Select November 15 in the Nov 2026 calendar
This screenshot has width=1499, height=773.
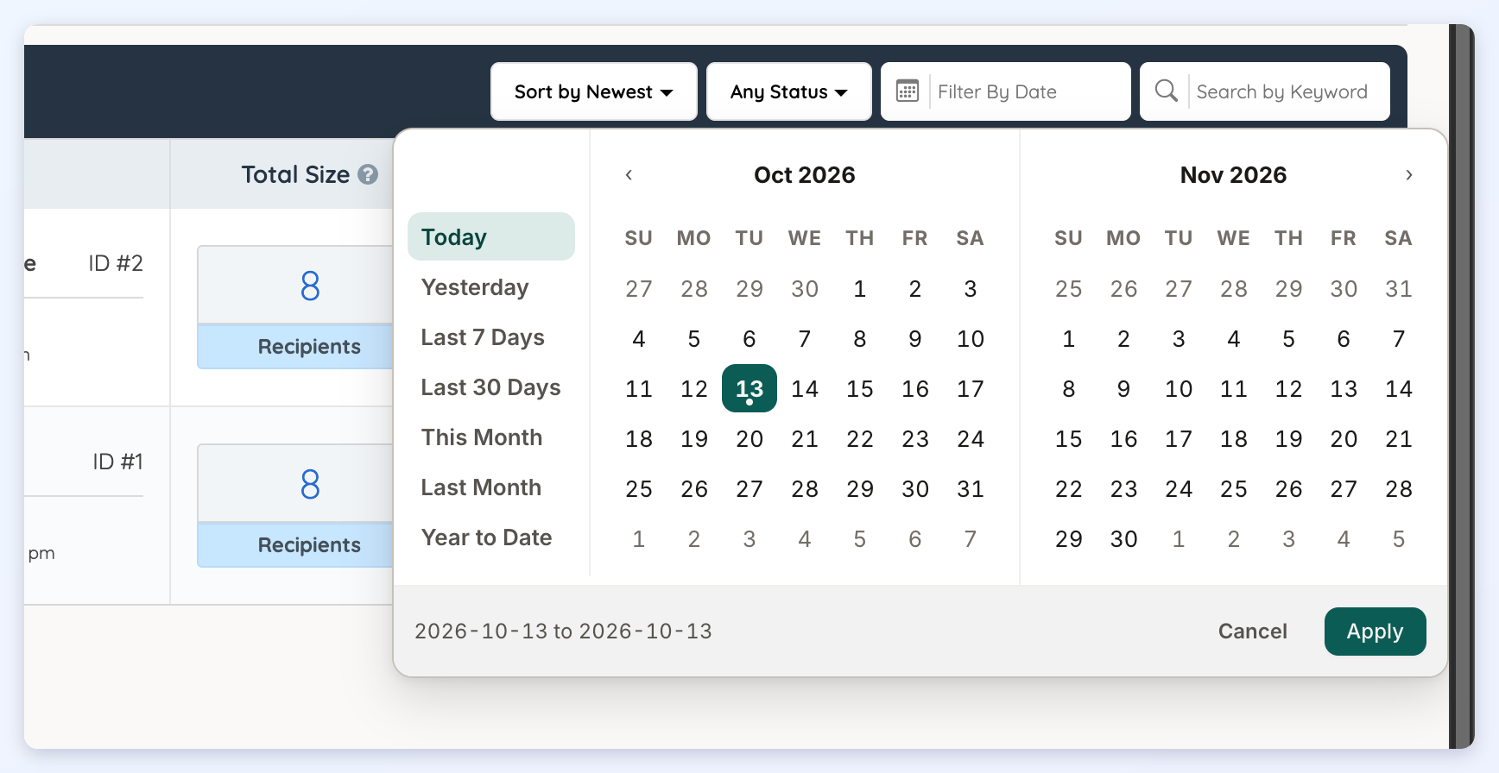point(1068,439)
